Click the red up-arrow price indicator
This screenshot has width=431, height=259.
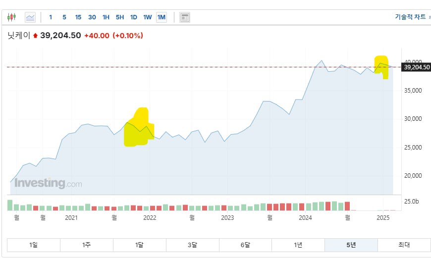tap(35, 36)
